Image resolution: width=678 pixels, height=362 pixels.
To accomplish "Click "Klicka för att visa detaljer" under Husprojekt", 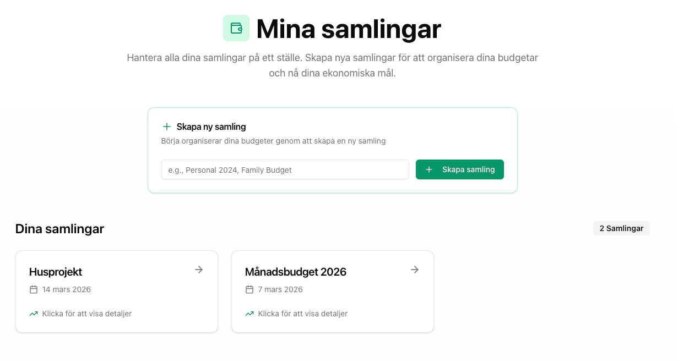I will pyautogui.click(x=86, y=314).
